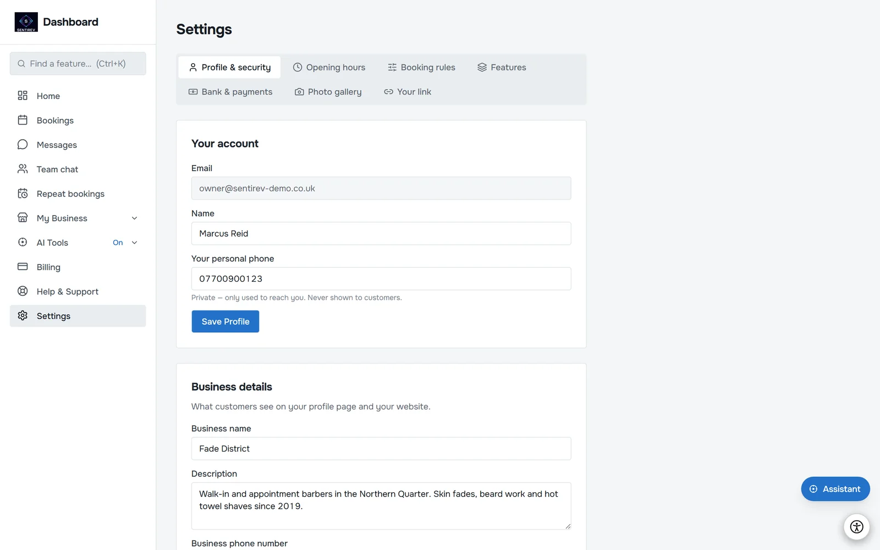The width and height of the screenshot is (880, 550).
Task: Click the chain link icon on Your link
Action: (x=388, y=92)
